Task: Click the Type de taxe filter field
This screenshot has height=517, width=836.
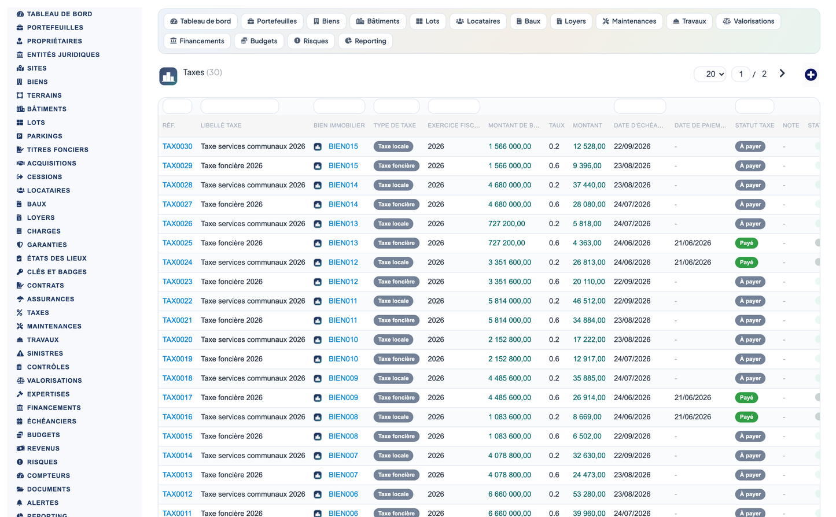Action: (x=396, y=106)
